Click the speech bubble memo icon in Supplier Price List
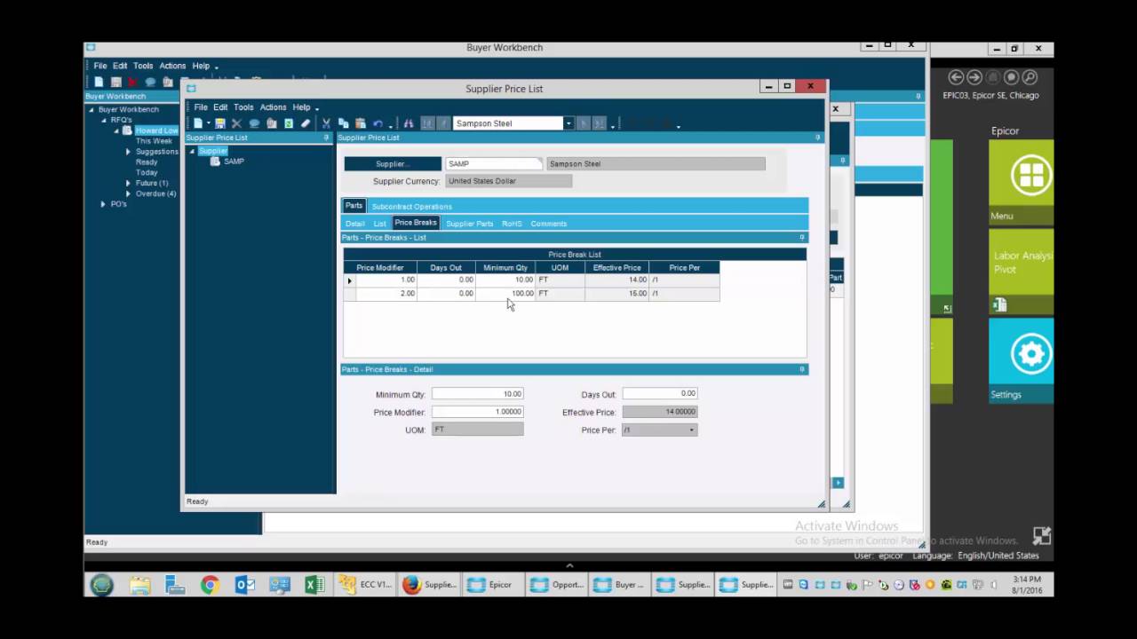The width and height of the screenshot is (1137, 639). point(254,123)
